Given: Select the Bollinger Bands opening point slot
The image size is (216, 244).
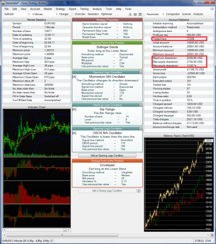Looking at the screenshot, I should tap(107, 55).
